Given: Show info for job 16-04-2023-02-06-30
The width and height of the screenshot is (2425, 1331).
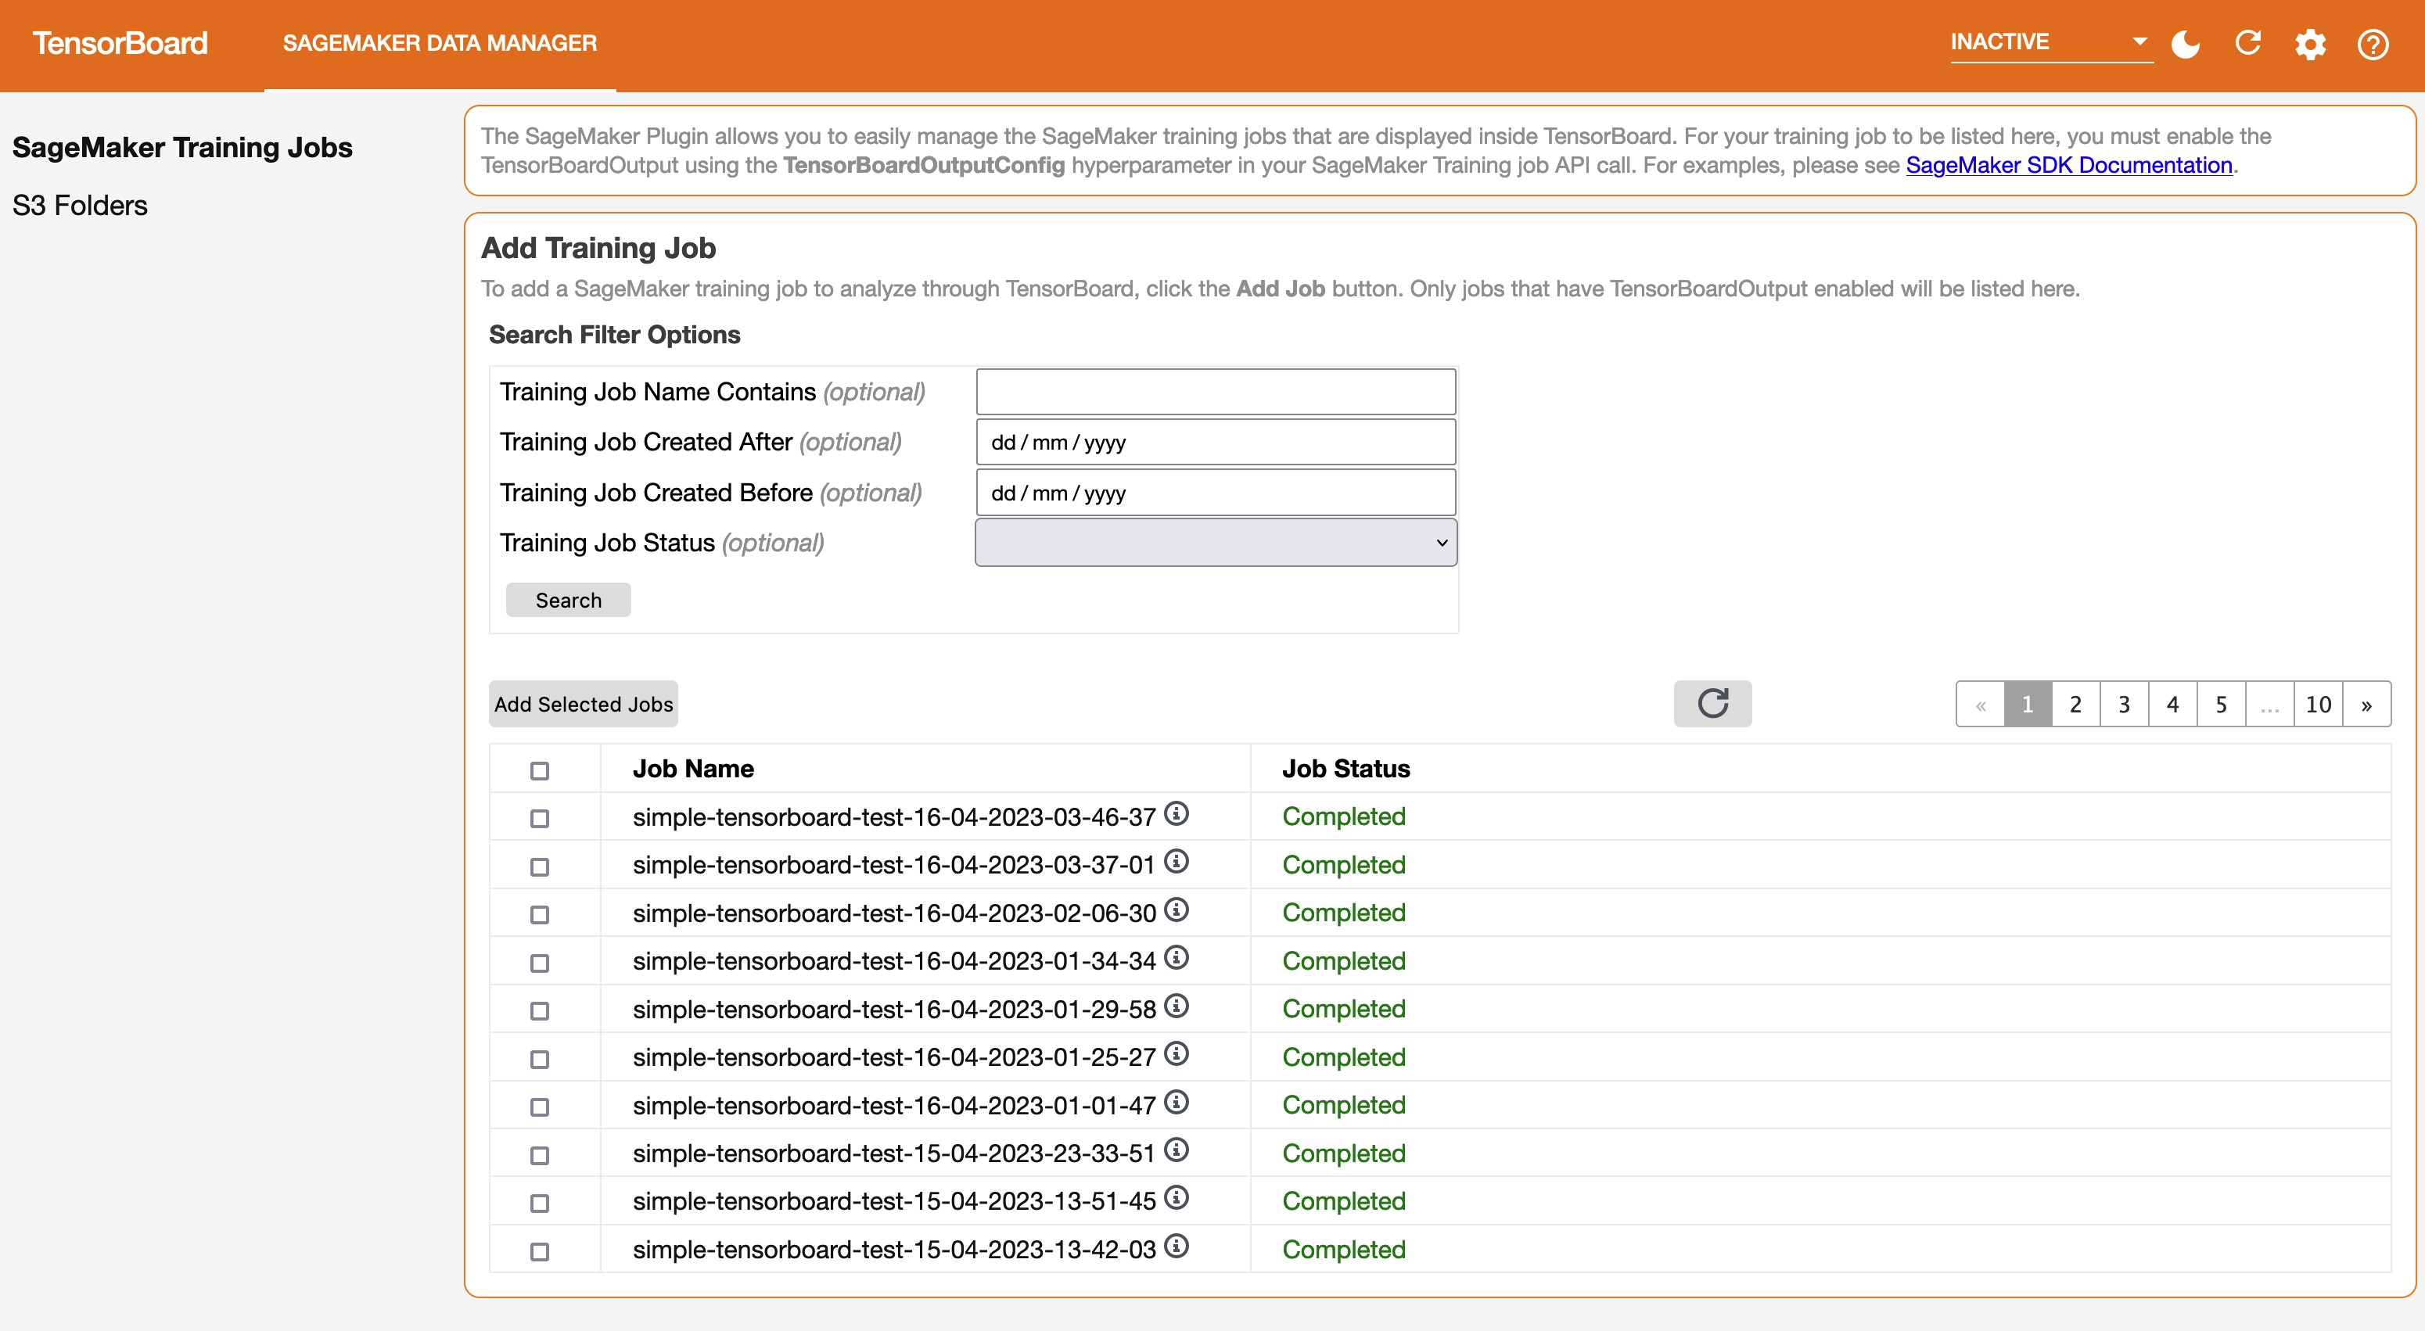Looking at the screenshot, I should (x=1177, y=909).
